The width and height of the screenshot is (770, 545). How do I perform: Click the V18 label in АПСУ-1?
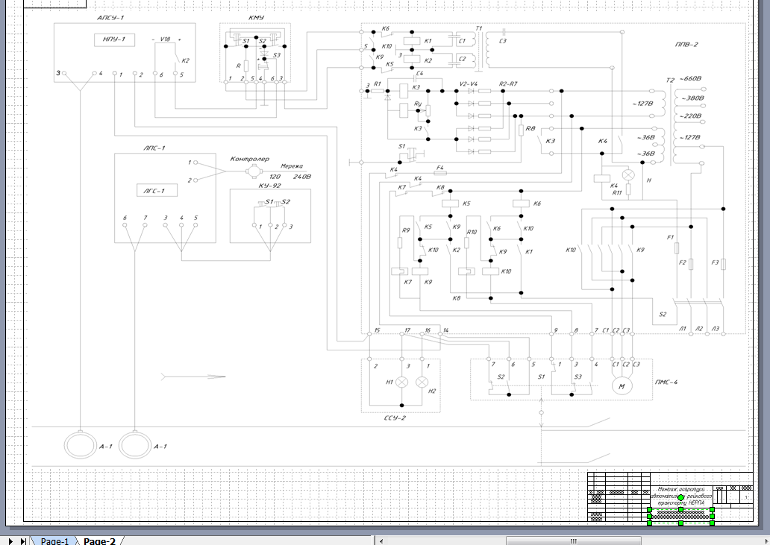click(x=165, y=40)
